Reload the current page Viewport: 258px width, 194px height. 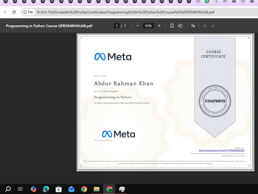point(14,12)
